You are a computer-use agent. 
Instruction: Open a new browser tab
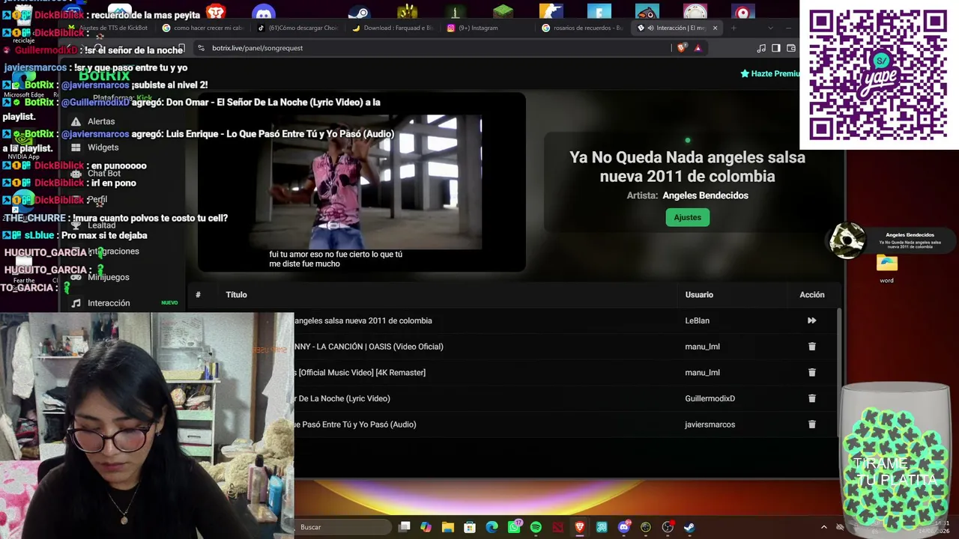[733, 28]
